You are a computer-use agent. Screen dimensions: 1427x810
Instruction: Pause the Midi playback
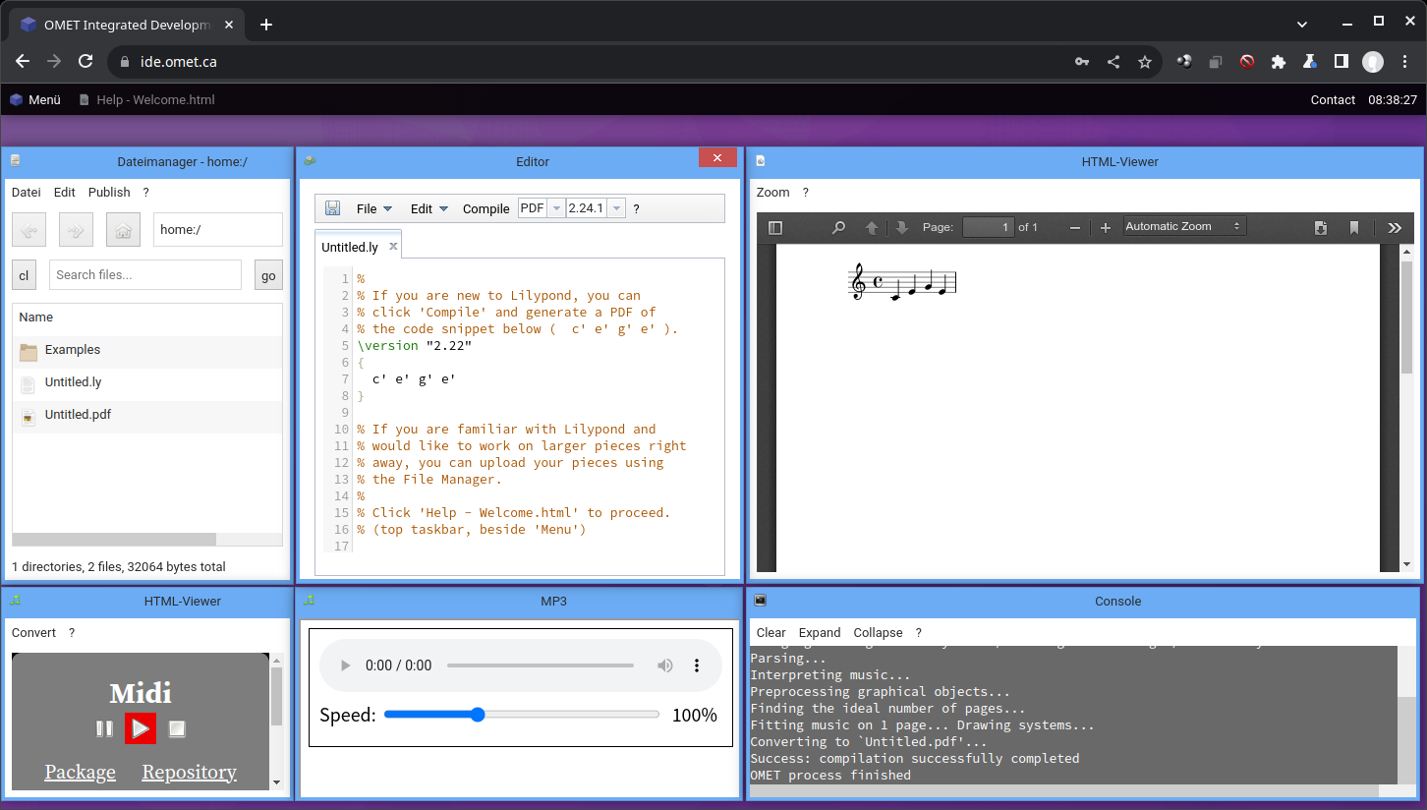point(104,728)
